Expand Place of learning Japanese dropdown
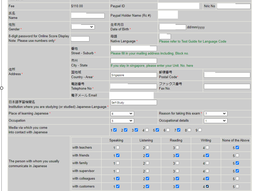The height and width of the screenshot is (191, 254). click(x=122, y=114)
